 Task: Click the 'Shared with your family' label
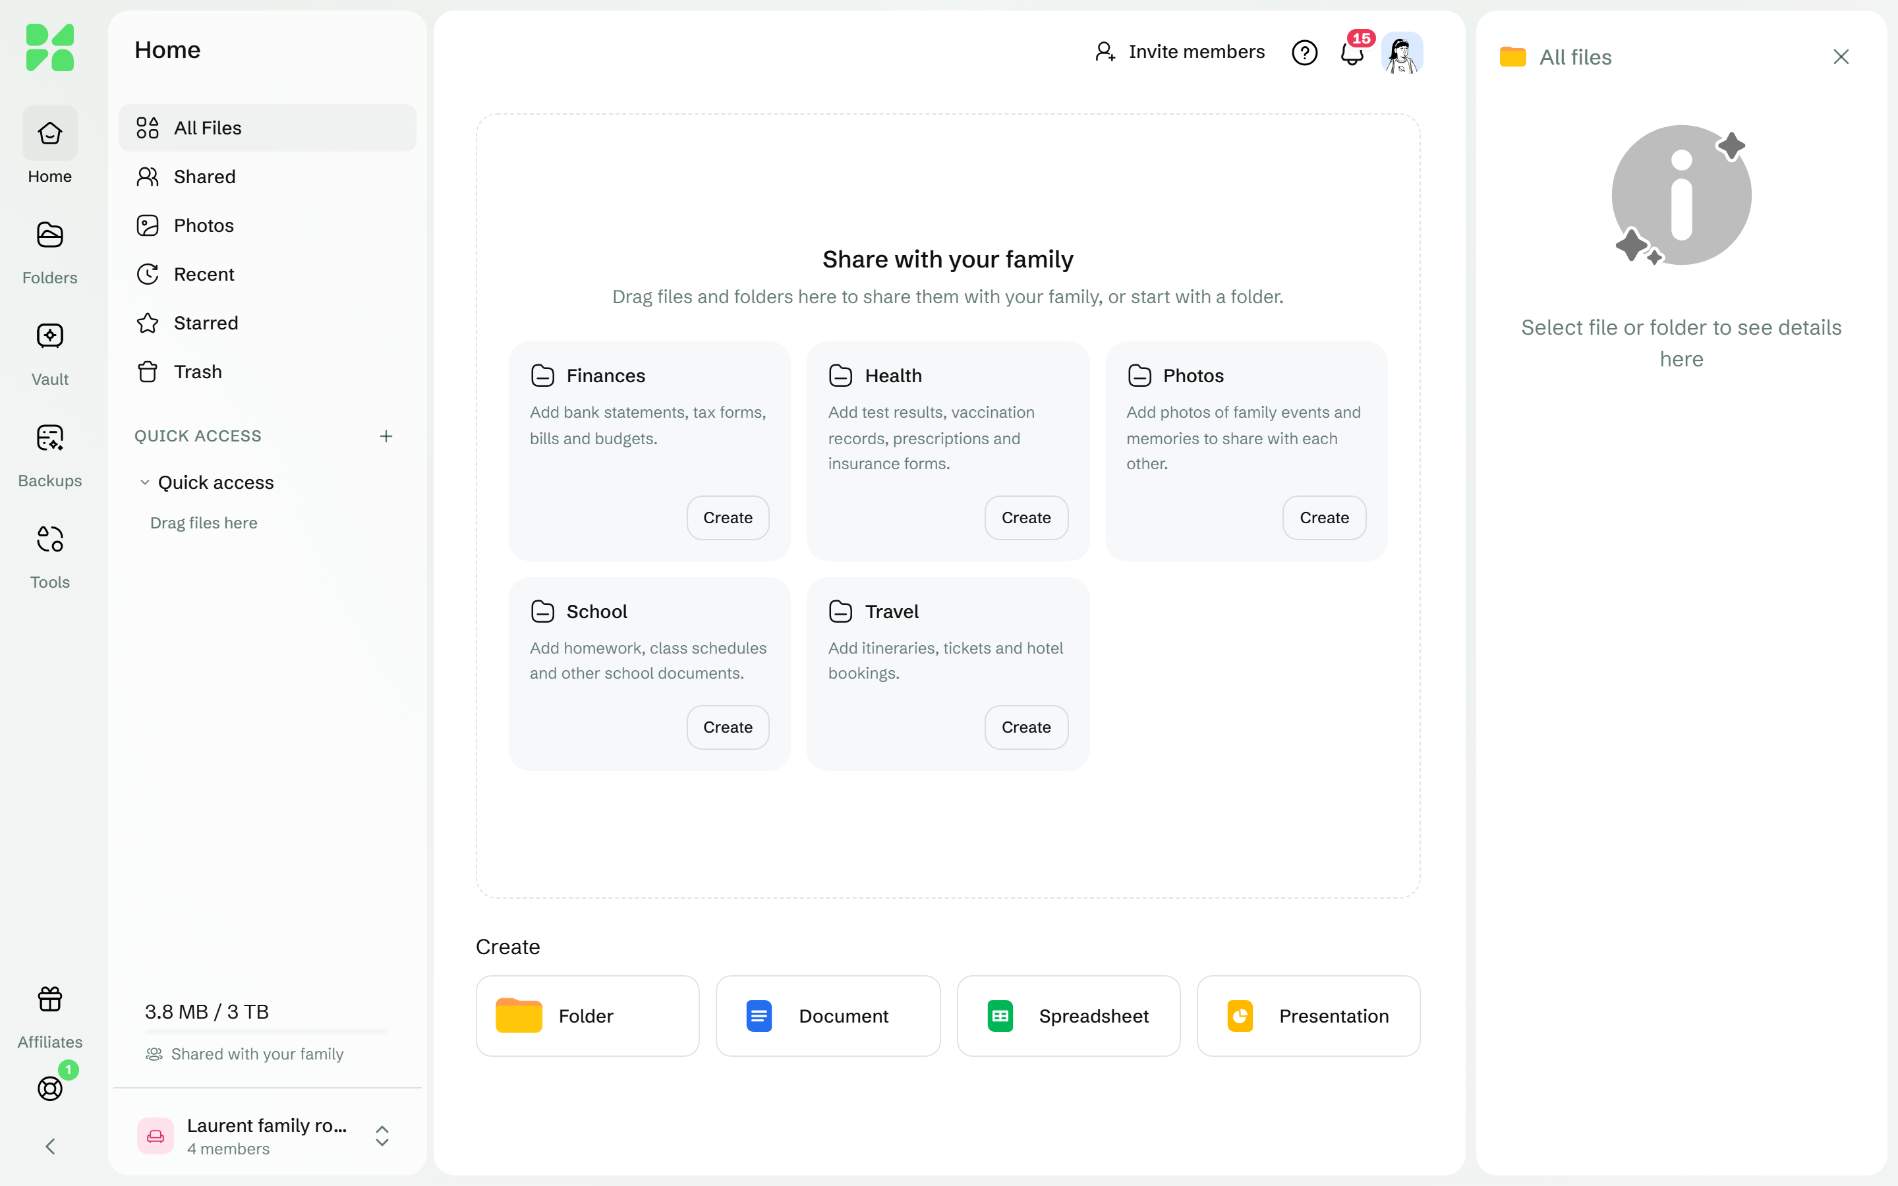pyautogui.click(x=257, y=1054)
